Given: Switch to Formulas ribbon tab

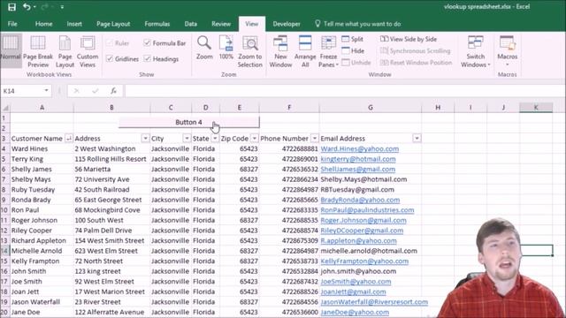Looking at the screenshot, I should pyautogui.click(x=157, y=24).
